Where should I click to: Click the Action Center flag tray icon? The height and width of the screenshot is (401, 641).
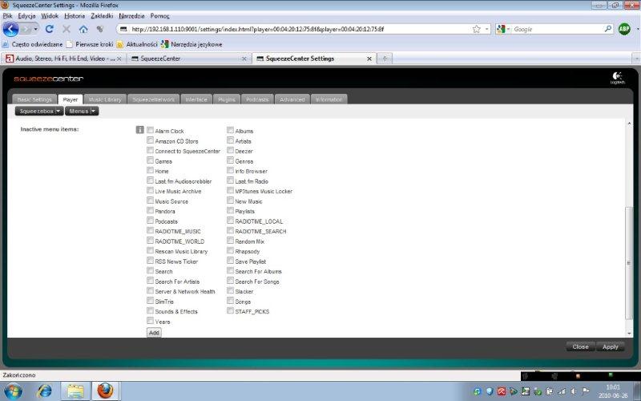pos(585,391)
